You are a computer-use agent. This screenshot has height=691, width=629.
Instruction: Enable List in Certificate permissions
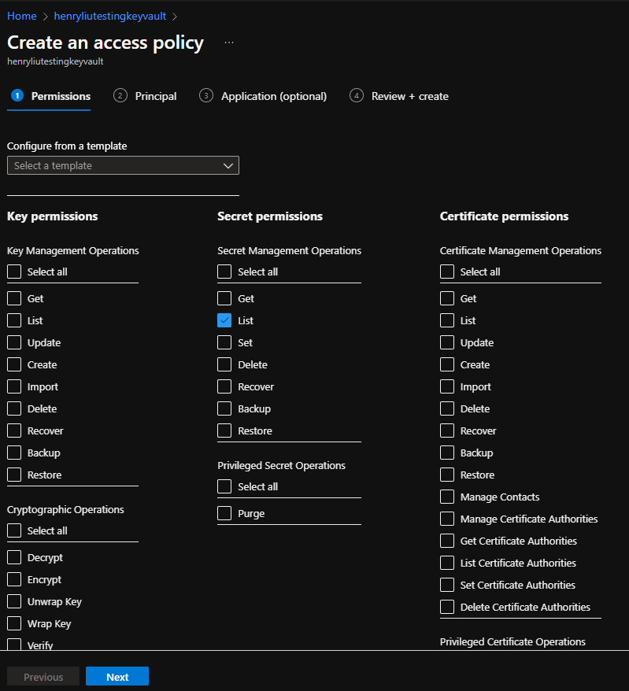coord(447,320)
